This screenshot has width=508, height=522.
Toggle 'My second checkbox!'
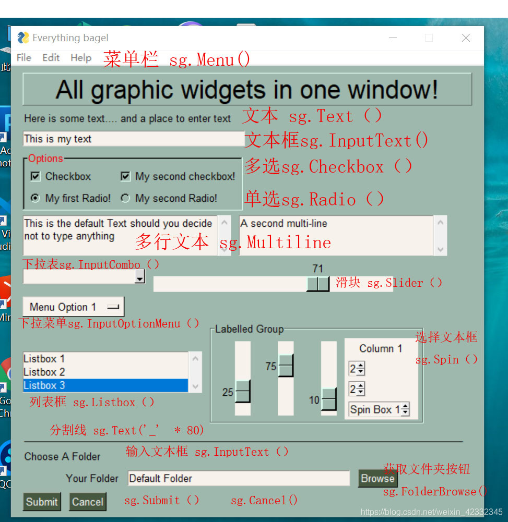coord(125,176)
